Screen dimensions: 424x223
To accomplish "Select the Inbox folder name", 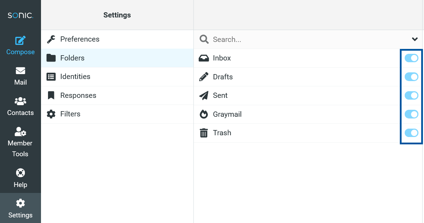I will [x=222, y=58].
